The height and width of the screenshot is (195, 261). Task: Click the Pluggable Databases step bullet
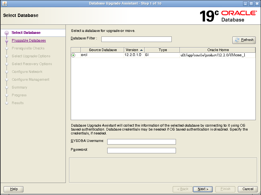7,41
